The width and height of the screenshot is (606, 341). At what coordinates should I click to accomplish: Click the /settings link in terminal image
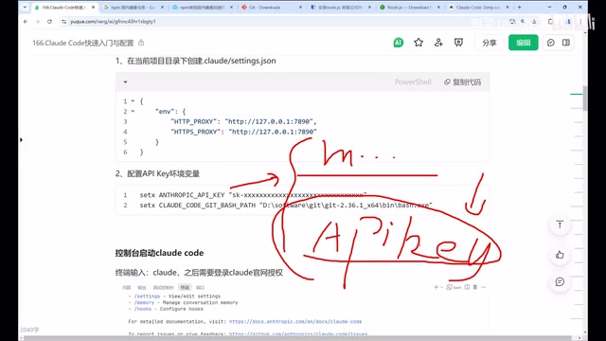point(147,296)
